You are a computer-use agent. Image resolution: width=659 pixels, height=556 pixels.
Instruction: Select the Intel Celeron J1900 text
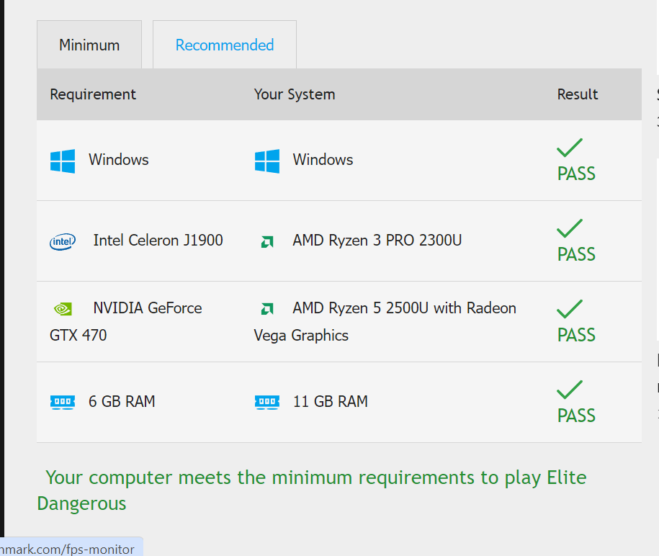pyautogui.click(x=158, y=241)
